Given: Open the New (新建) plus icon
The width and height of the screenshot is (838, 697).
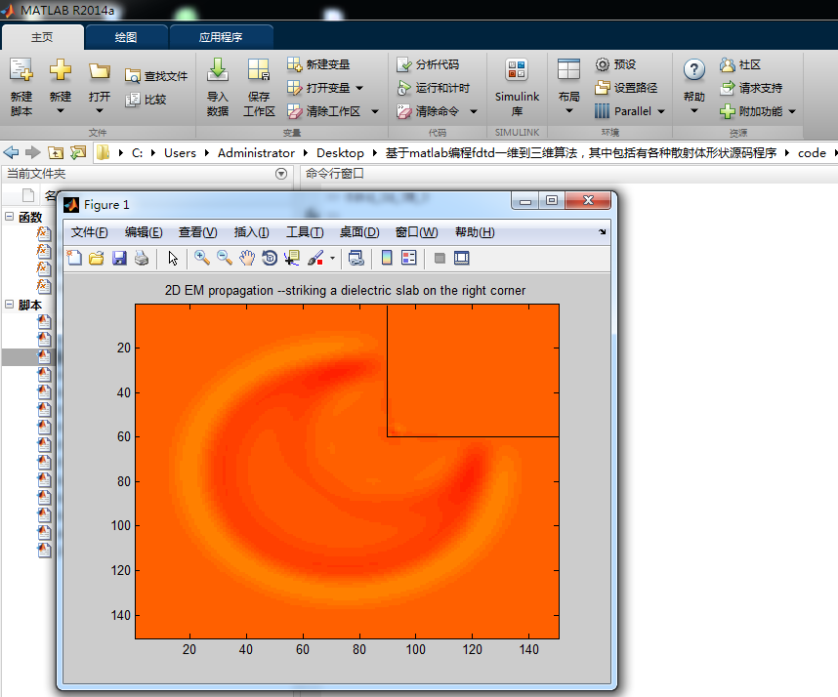Looking at the screenshot, I should point(60,70).
